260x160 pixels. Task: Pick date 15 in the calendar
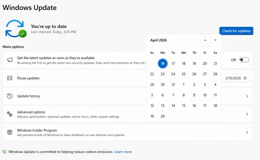(184, 106)
